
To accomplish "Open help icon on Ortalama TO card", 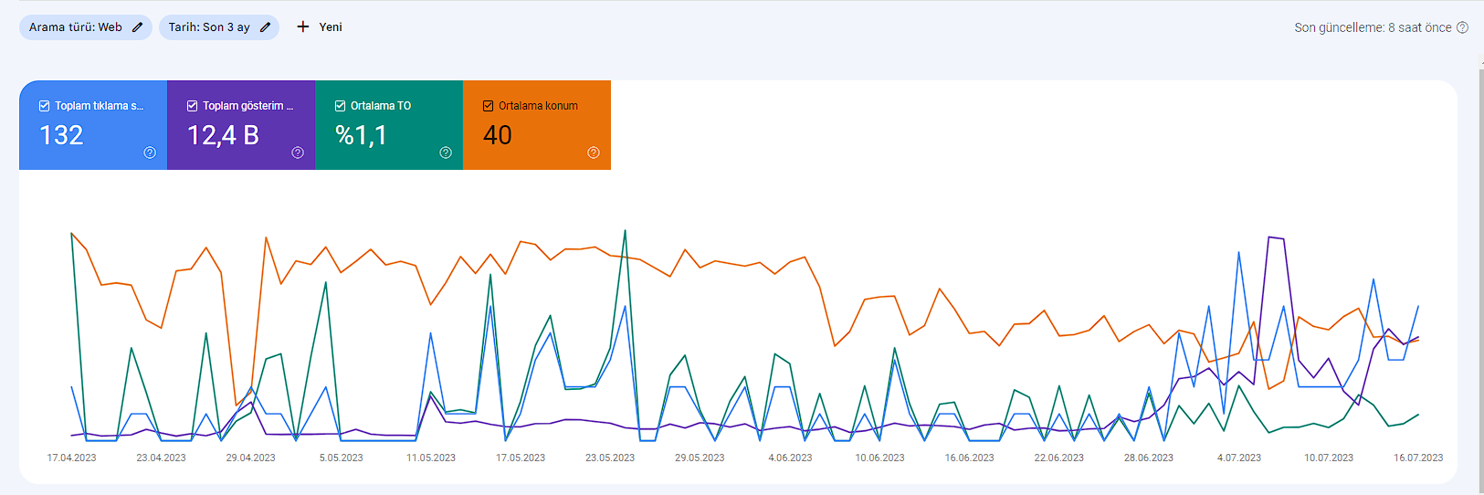I will [x=446, y=153].
